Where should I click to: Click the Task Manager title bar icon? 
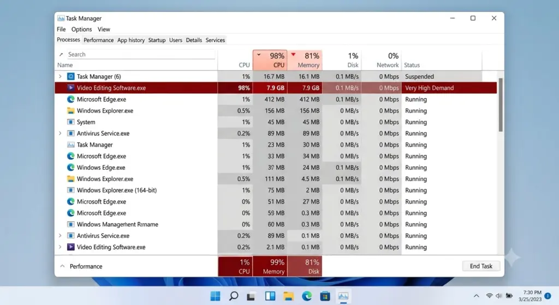pos(61,18)
